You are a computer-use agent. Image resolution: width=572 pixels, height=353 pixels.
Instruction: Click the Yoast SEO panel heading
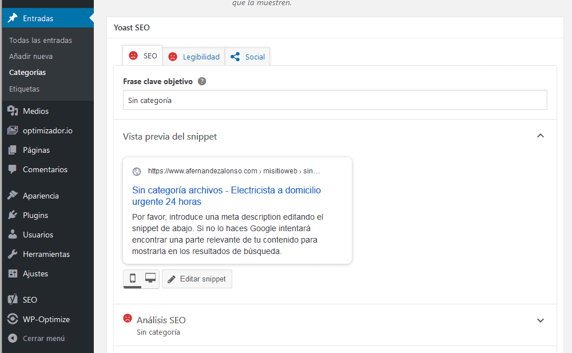coord(132,27)
